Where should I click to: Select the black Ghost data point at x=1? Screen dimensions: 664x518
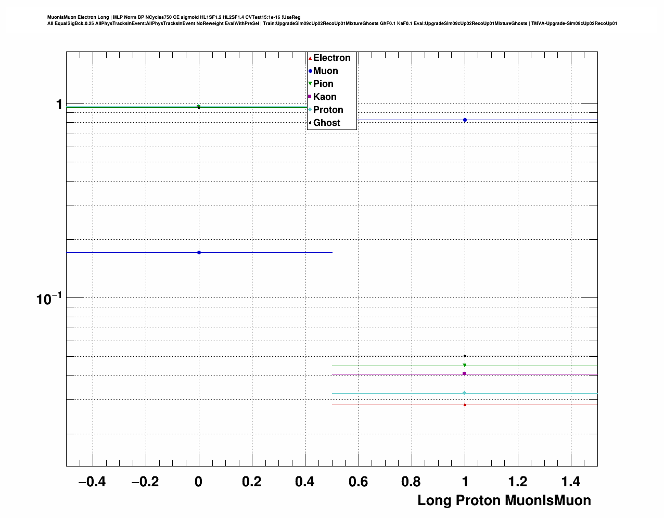[465, 356]
